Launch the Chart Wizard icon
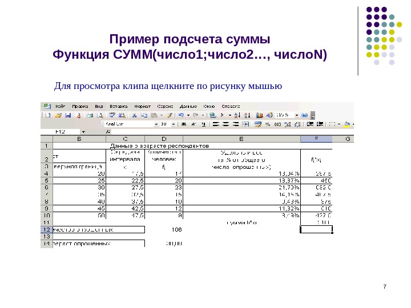 point(260,115)
